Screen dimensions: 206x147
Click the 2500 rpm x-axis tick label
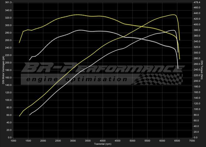58,141
